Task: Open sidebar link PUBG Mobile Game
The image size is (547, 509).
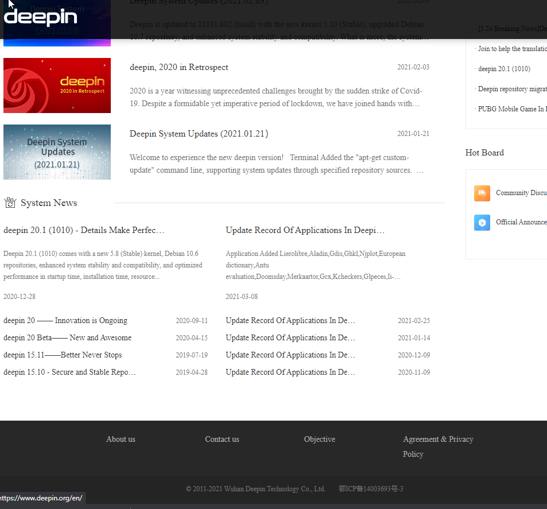Action: tap(512, 109)
